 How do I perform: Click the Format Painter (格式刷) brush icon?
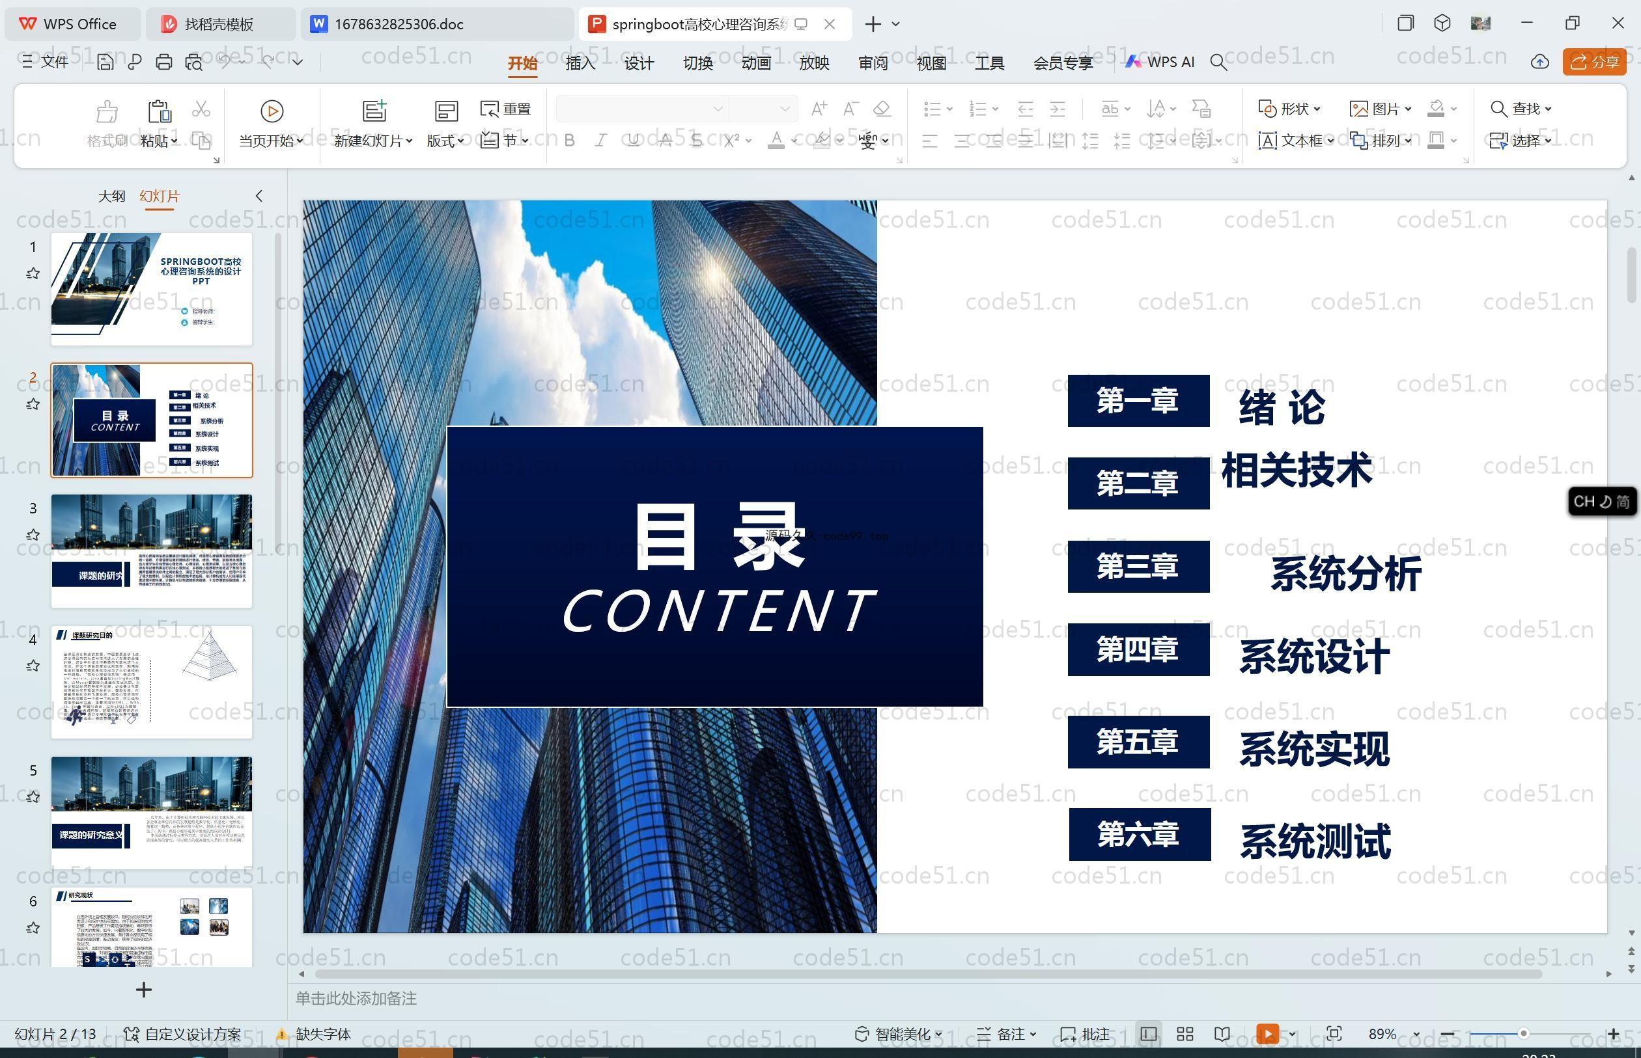coord(107,111)
